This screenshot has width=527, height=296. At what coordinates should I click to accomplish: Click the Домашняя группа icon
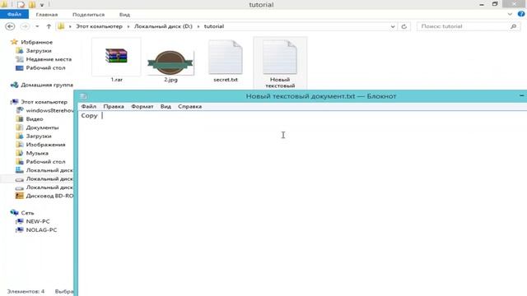click(x=14, y=85)
